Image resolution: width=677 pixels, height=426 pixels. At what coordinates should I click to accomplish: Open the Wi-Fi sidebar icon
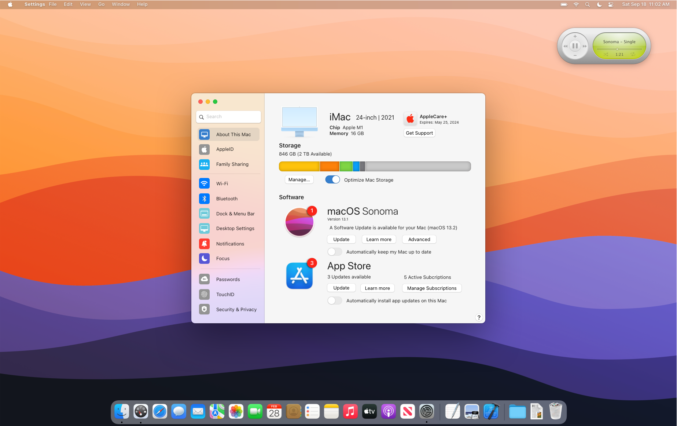click(204, 183)
